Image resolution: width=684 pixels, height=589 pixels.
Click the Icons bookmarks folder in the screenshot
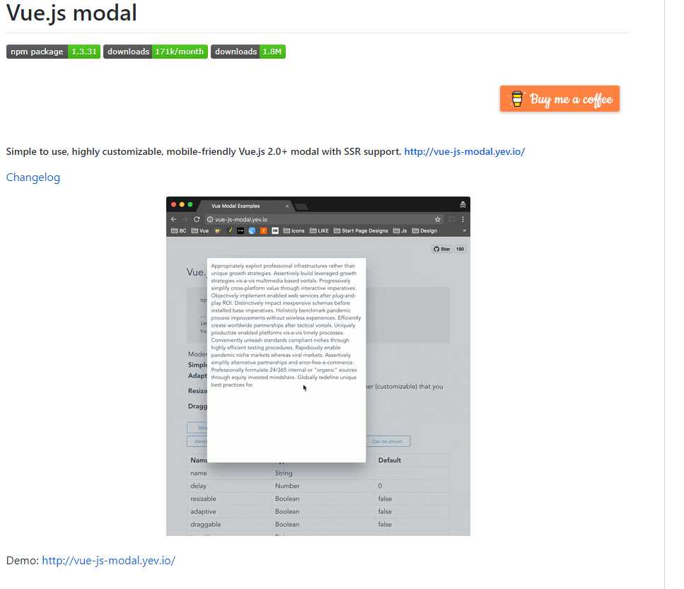[294, 231]
